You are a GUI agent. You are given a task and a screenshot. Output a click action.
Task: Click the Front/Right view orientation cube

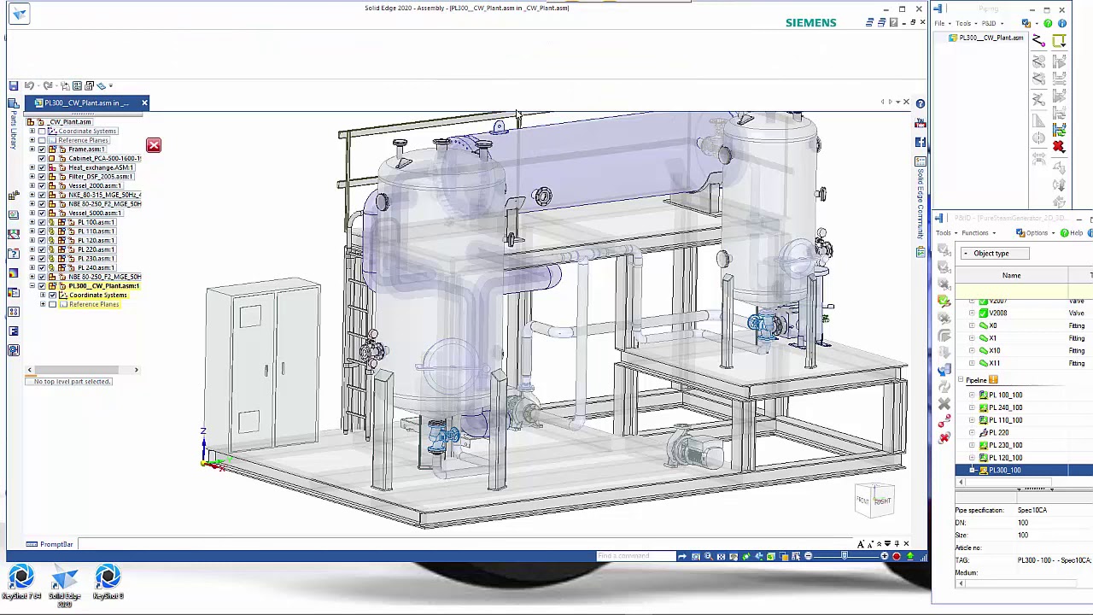(874, 501)
